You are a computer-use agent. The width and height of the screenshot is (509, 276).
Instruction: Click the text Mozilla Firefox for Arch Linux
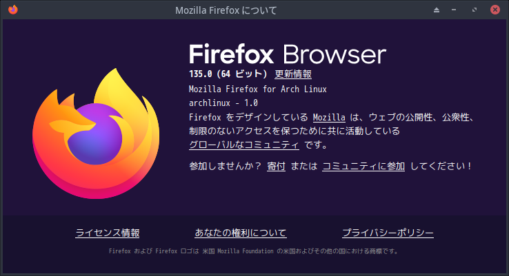coord(258,89)
